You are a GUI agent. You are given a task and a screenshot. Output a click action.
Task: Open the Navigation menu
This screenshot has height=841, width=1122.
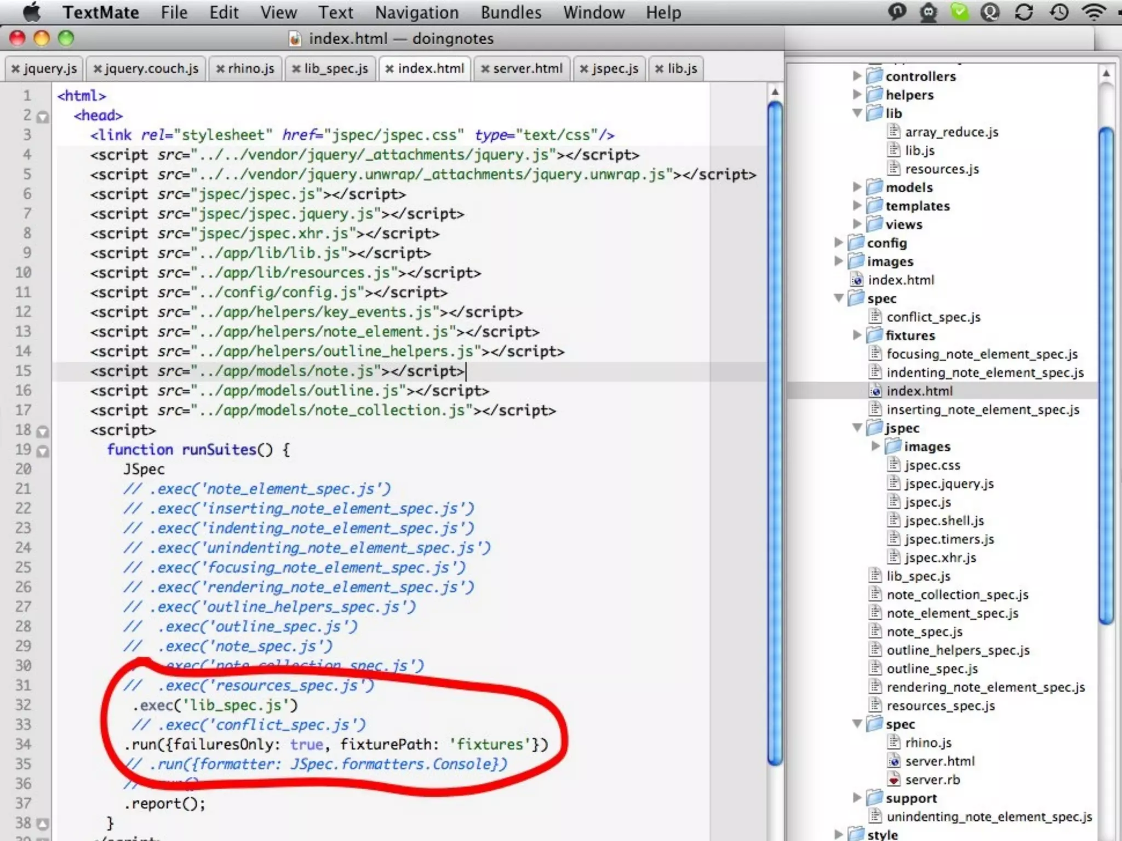pyautogui.click(x=417, y=12)
